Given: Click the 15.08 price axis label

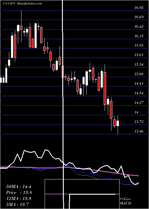Looking at the screenshot, I should pyautogui.click(x=139, y=74).
